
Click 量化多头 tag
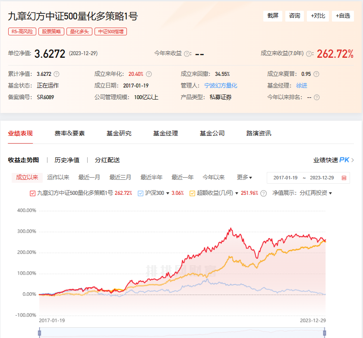point(79,31)
